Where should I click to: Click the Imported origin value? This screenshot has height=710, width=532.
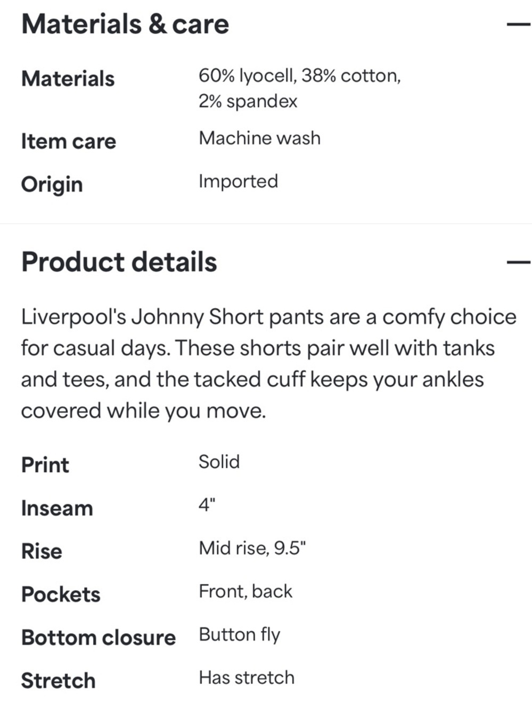point(238,182)
